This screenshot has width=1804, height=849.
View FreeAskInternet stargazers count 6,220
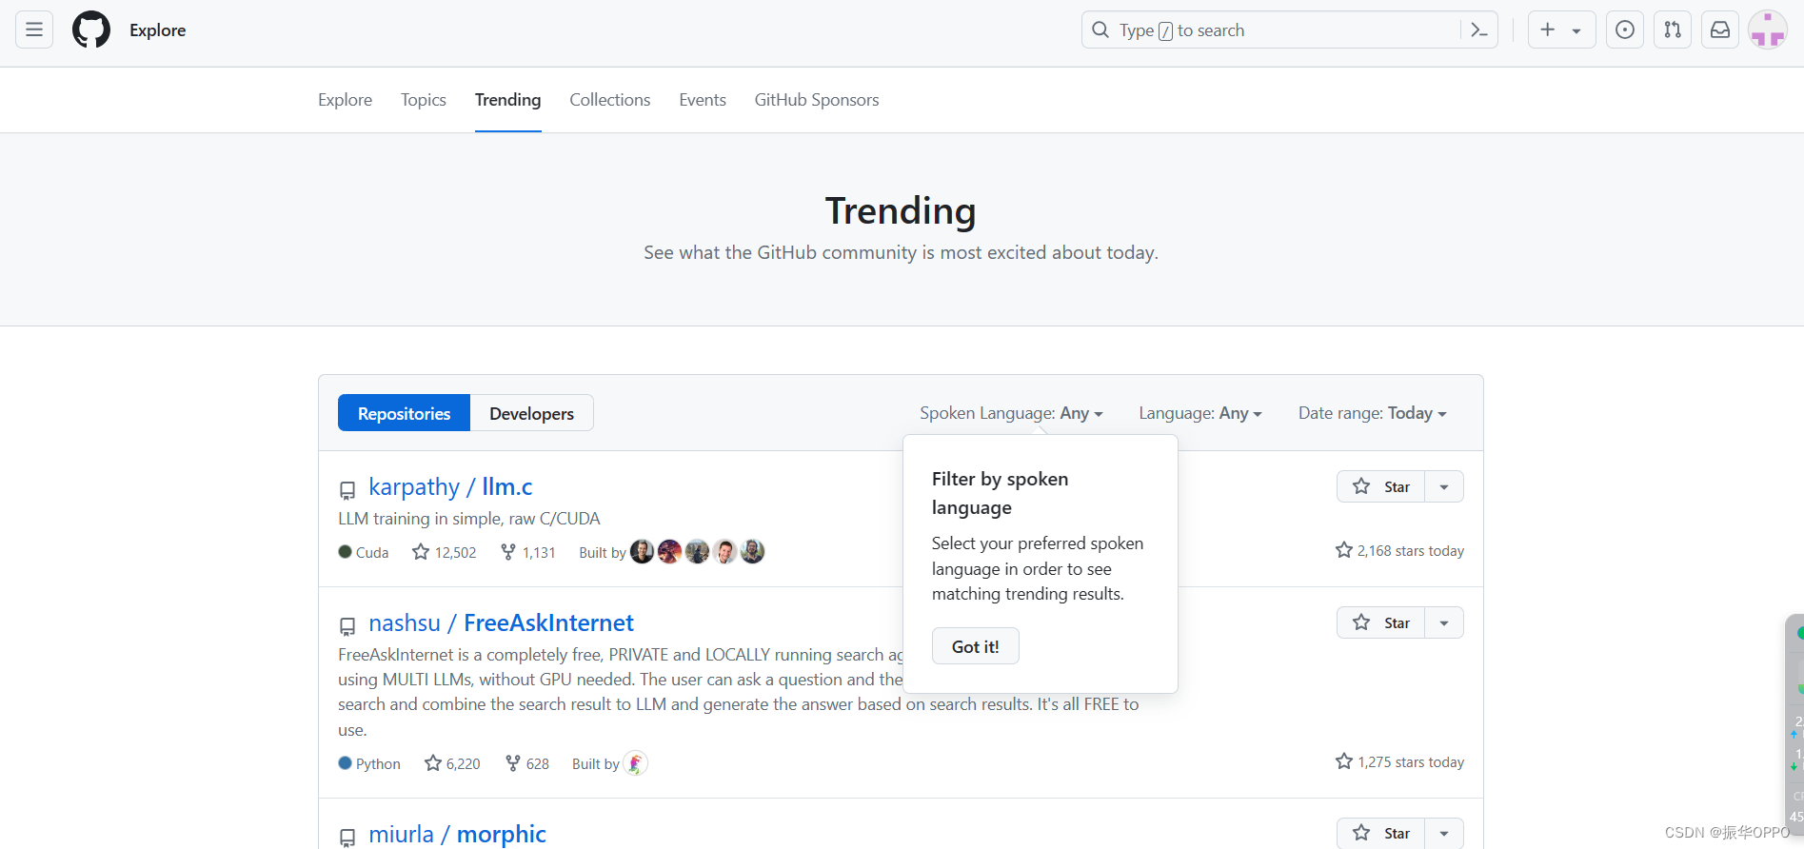(452, 763)
